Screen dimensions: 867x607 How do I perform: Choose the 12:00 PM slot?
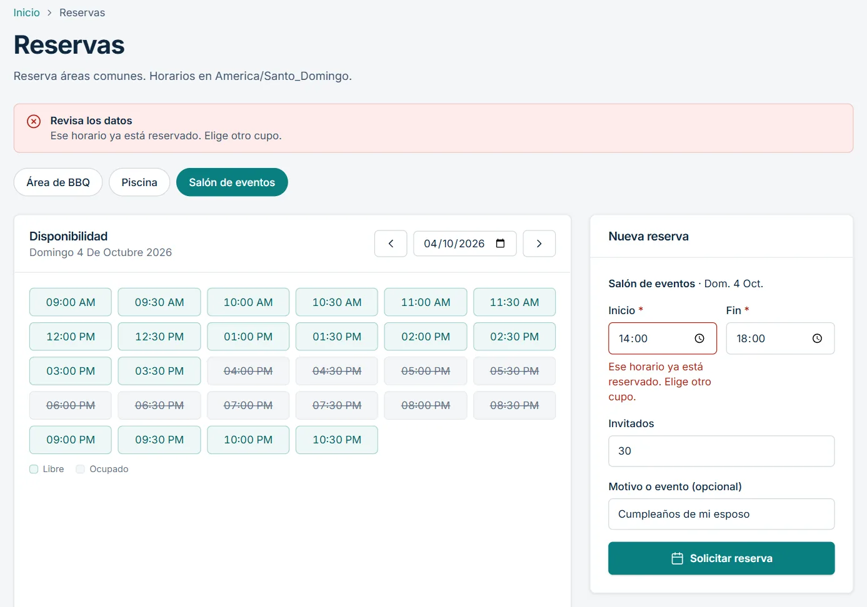tap(71, 337)
